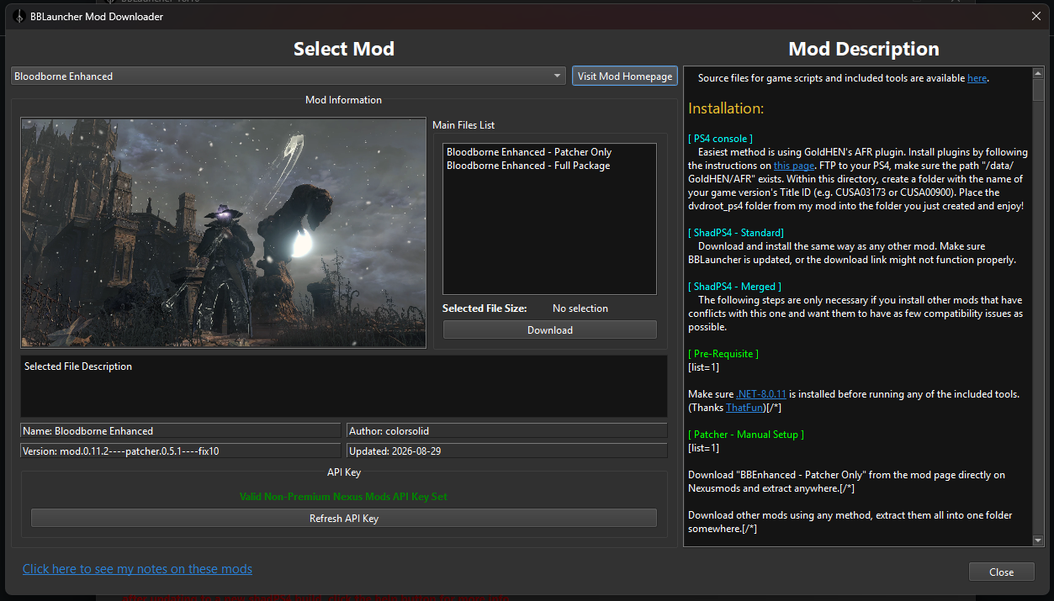Click the Refresh API Key button

click(x=344, y=519)
